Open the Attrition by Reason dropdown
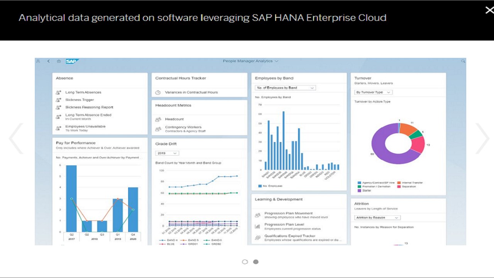Viewport: 494px width, 278px height. point(377,218)
